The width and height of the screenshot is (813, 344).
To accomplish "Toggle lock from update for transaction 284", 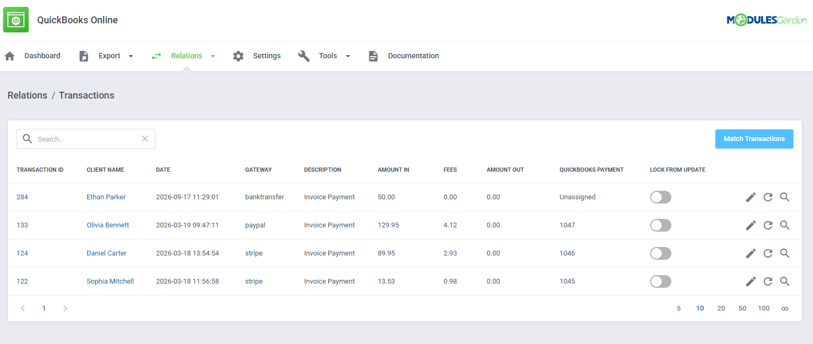I will pyautogui.click(x=661, y=197).
